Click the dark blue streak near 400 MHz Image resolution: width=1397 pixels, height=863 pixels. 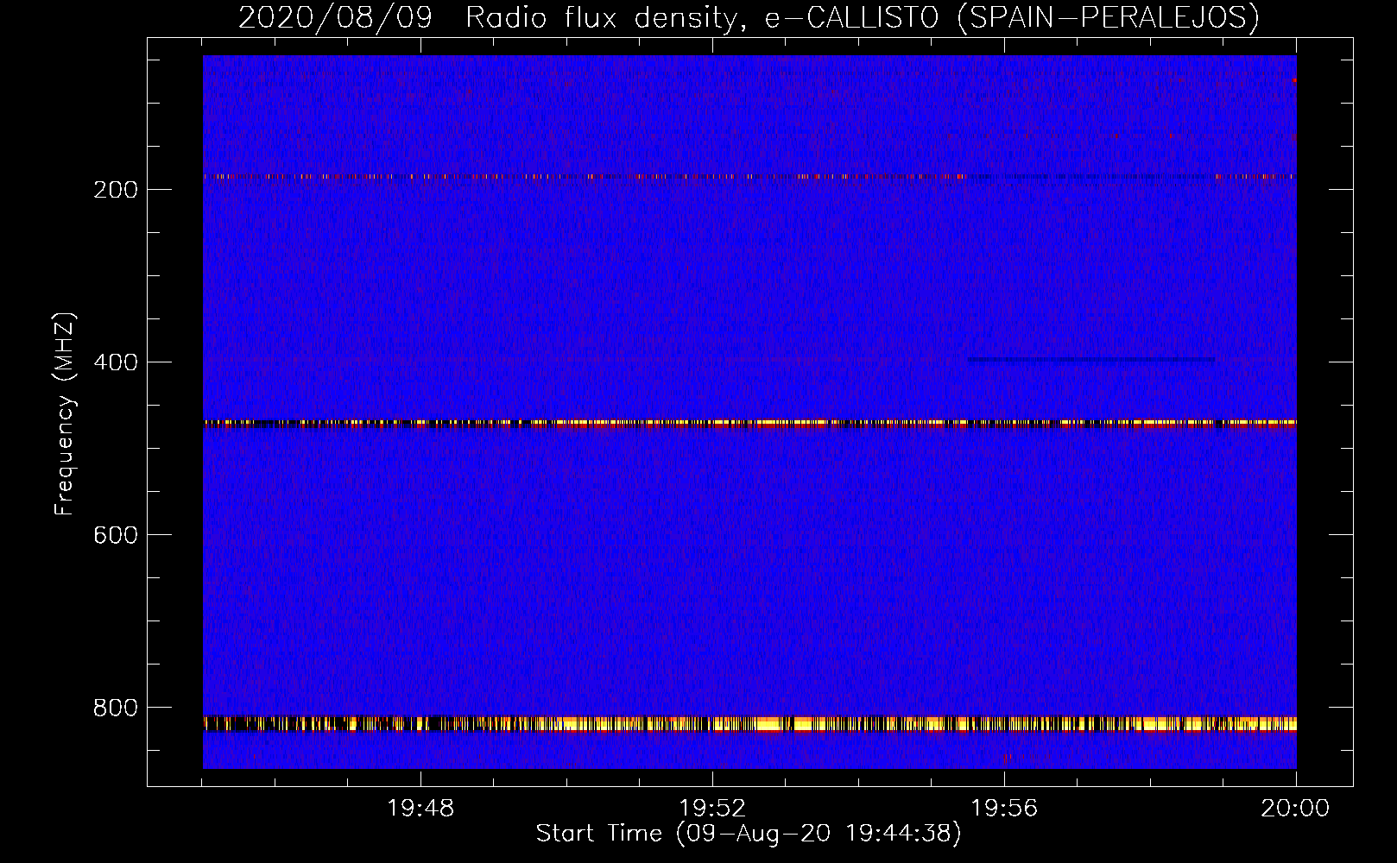1091,359
